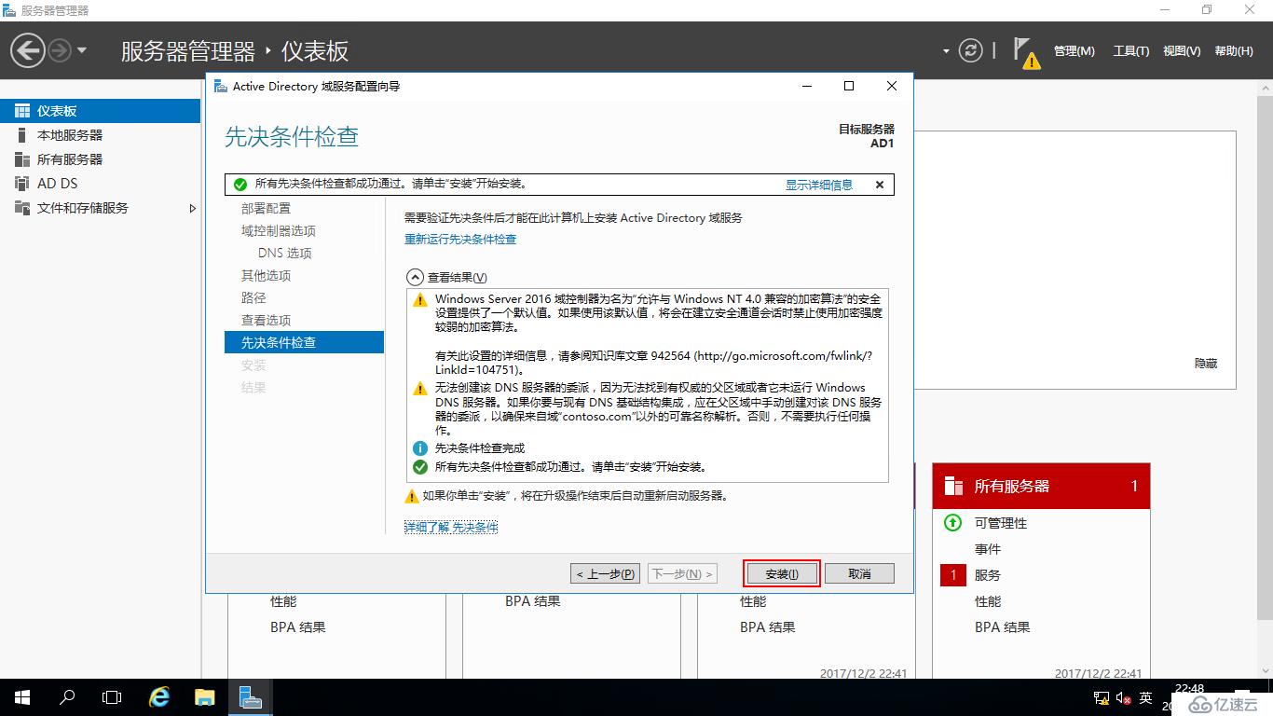The width and height of the screenshot is (1273, 716).
Task: Open the 所有服务器 tile header
Action: (x=1041, y=486)
